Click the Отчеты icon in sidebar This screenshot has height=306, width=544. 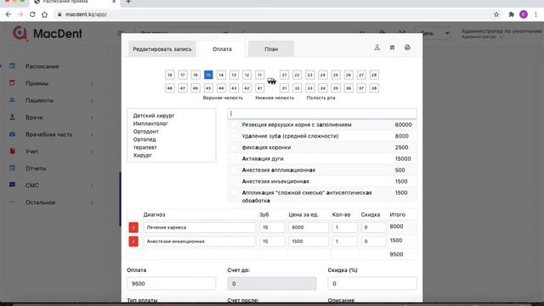[12, 168]
